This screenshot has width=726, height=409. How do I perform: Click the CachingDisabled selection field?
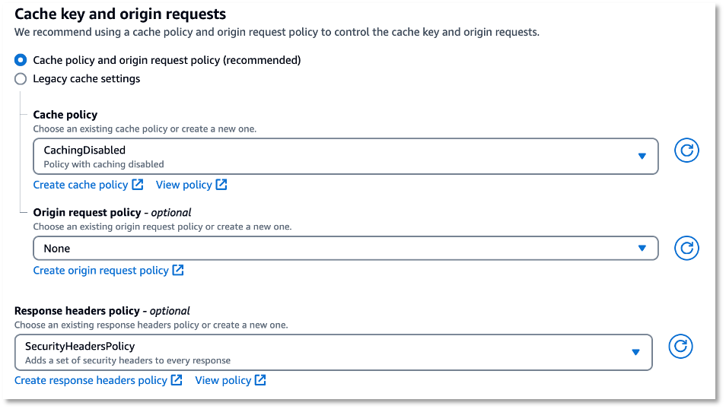coord(345,157)
